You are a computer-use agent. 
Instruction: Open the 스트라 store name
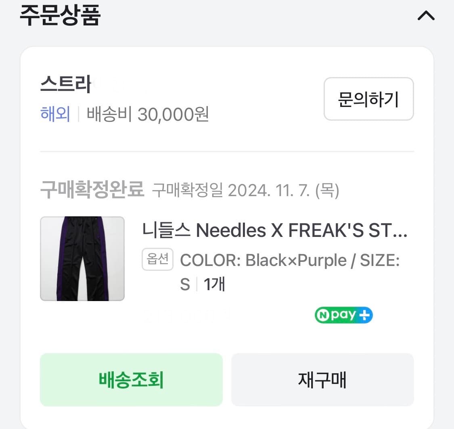(65, 86)
